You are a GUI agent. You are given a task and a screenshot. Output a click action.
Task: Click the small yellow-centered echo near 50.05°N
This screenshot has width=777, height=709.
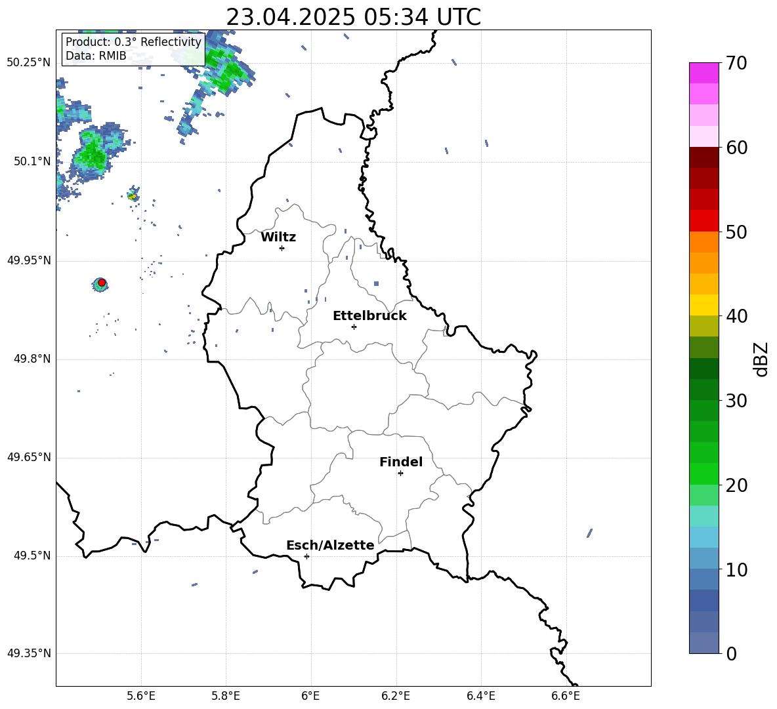[x=133, y=196]
